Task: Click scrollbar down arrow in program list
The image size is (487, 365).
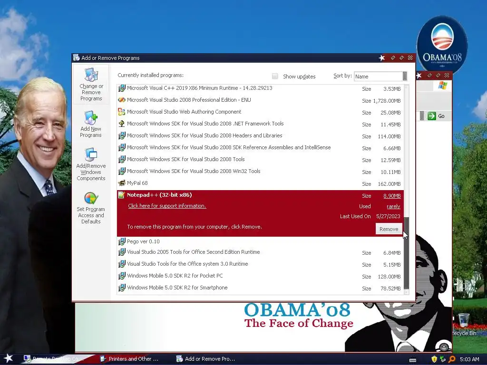Action: click(406, 292)
